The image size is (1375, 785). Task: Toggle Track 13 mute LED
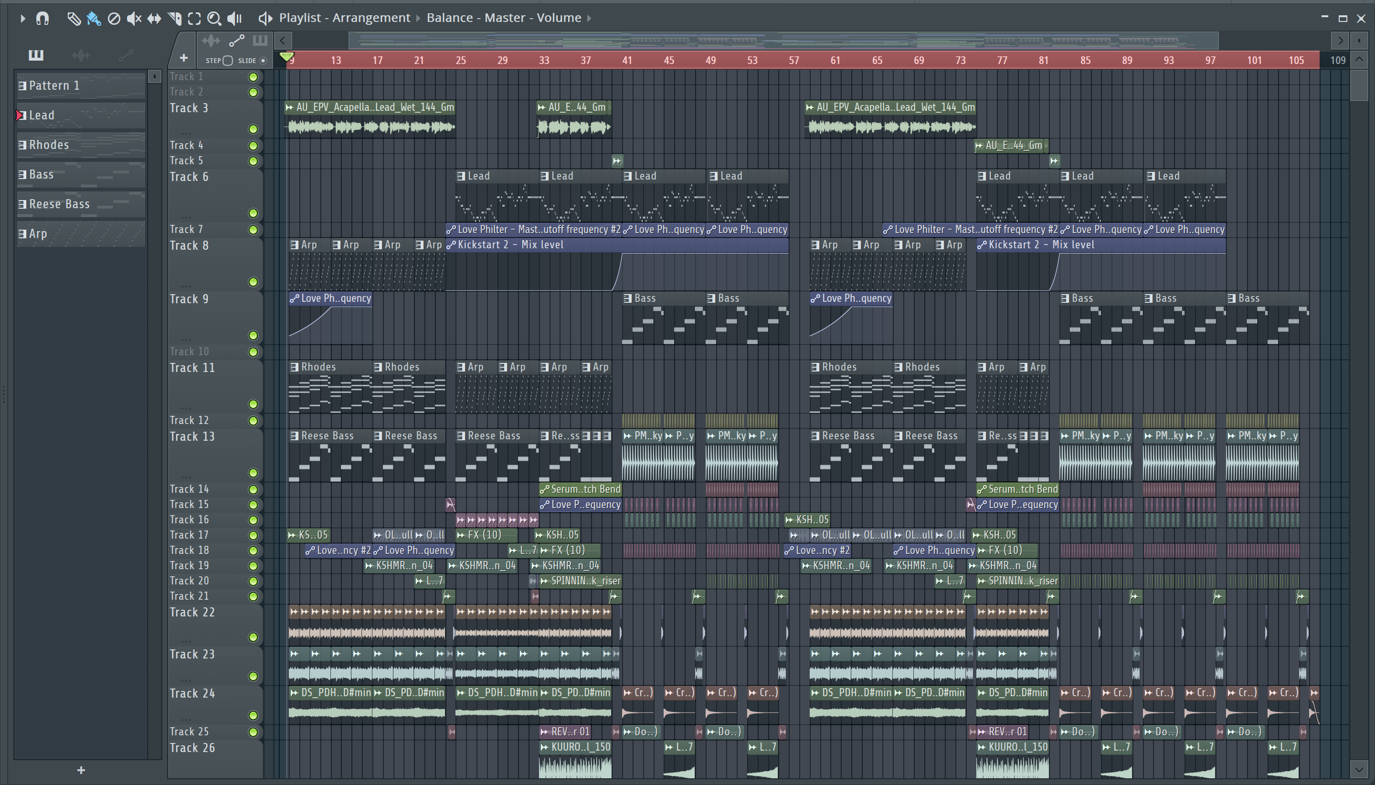tap(253, 473)
